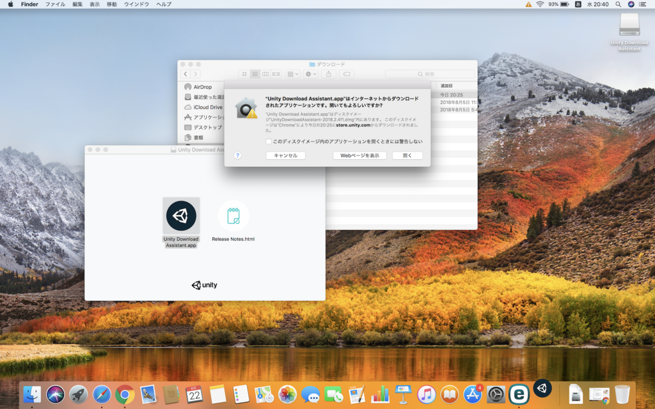This screenshot has height=409, width=655.
Task: Select AirDrop in the Finder sidebar
Action: pyautogui.click(x=203, y=87)
